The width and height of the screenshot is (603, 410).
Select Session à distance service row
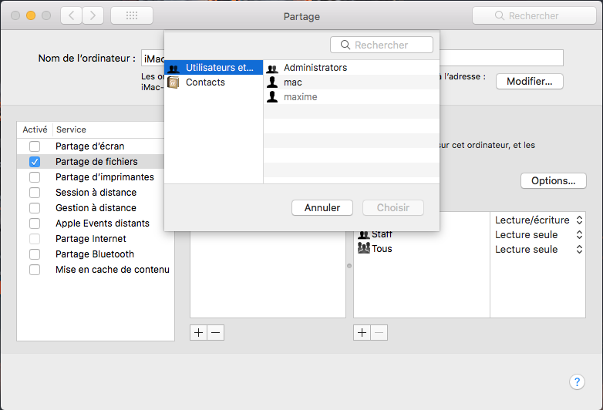click(96, 193)
